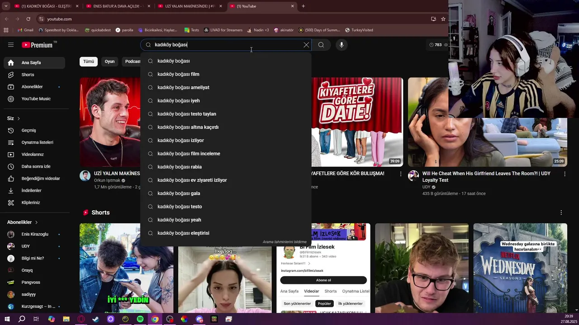This screenshot has height=325, width=579.
Task: Open Videolarınız in sidebar
Action: (x=34, y=154)
